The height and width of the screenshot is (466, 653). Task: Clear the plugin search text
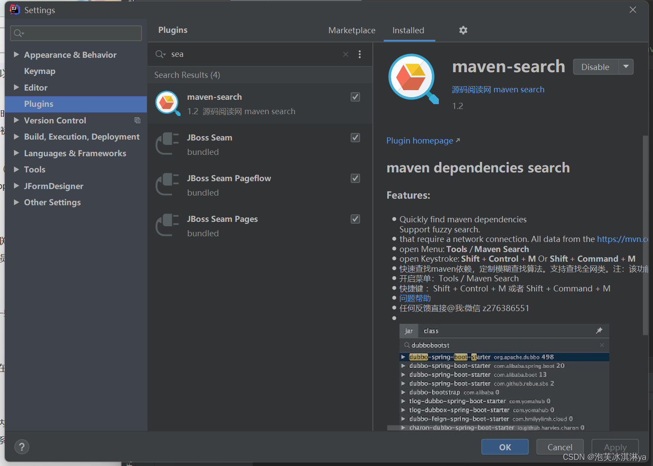pos(346,54)
